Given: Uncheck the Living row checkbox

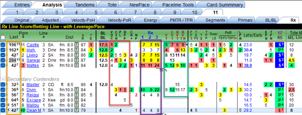Looking at the screenshot, I should tap(3, 55).
